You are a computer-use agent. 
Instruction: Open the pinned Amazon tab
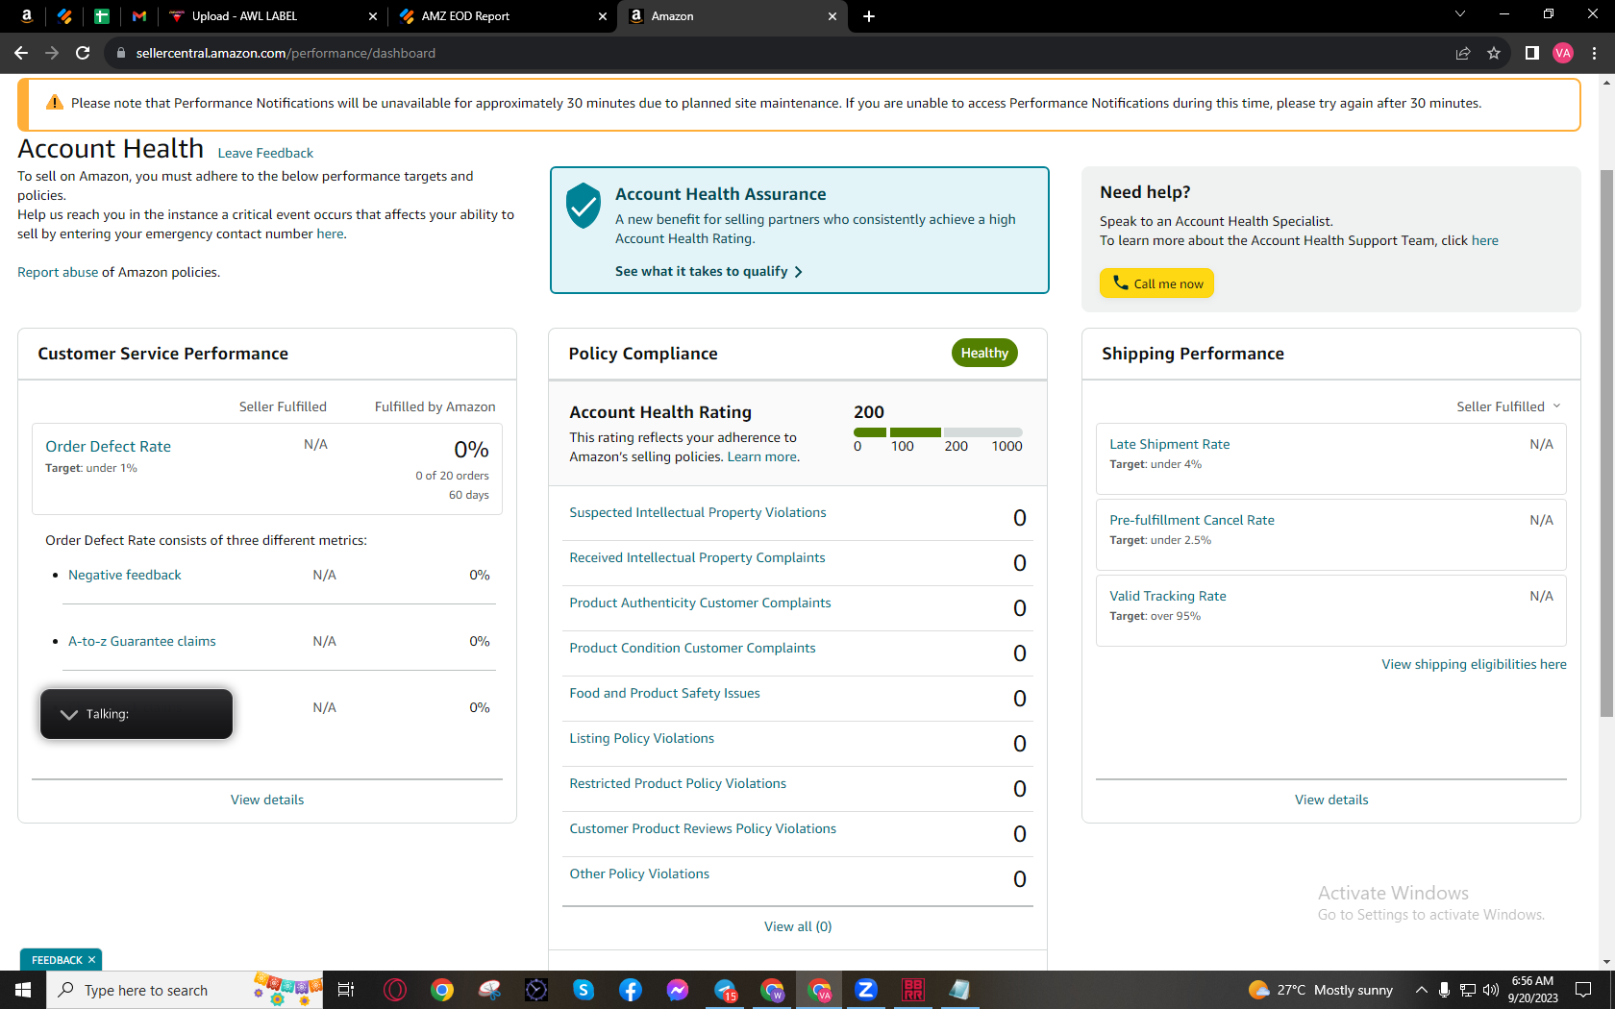[x=27, y=15]
